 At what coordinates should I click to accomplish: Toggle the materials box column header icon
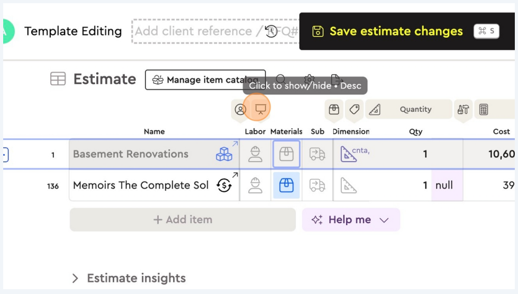pyautogui.click(x=334, y=110)
